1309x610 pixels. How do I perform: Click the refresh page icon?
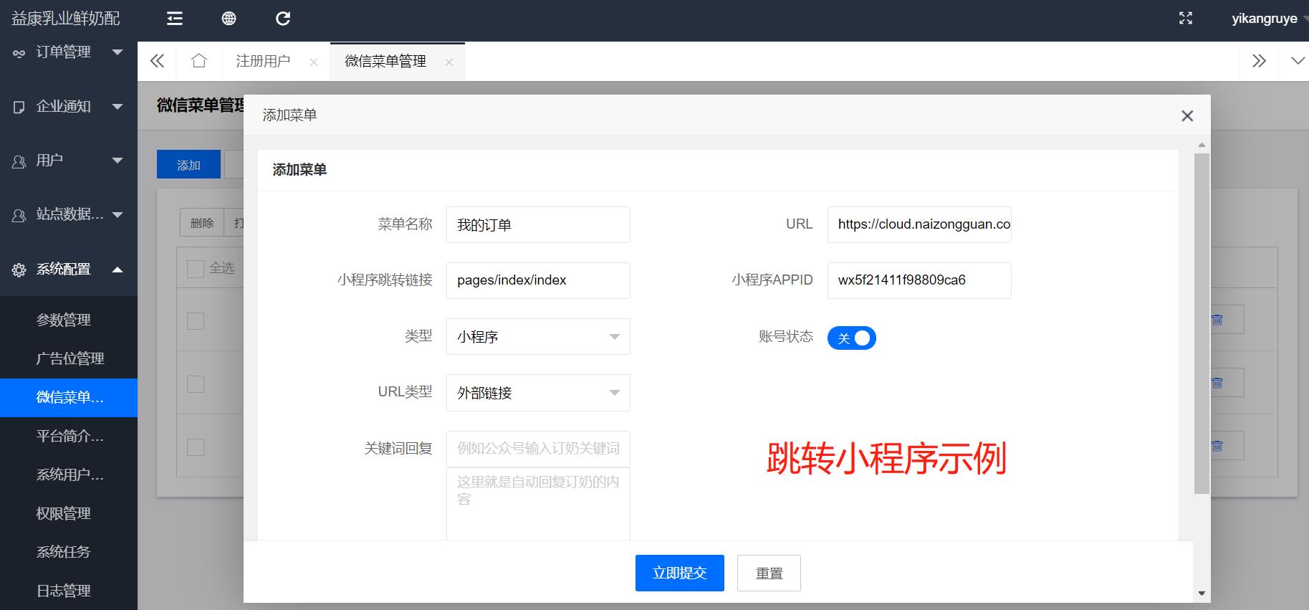click(x=283, y=19)
